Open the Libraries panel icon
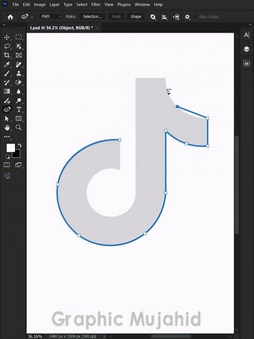The image size is (254, 339). (x=246, y=63)
